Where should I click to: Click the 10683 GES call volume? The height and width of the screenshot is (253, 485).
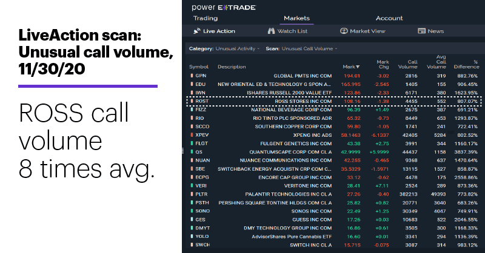pos(410,220)
